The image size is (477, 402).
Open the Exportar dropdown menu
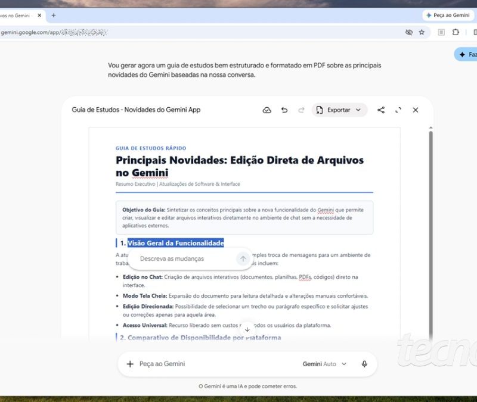pos(339,110)
